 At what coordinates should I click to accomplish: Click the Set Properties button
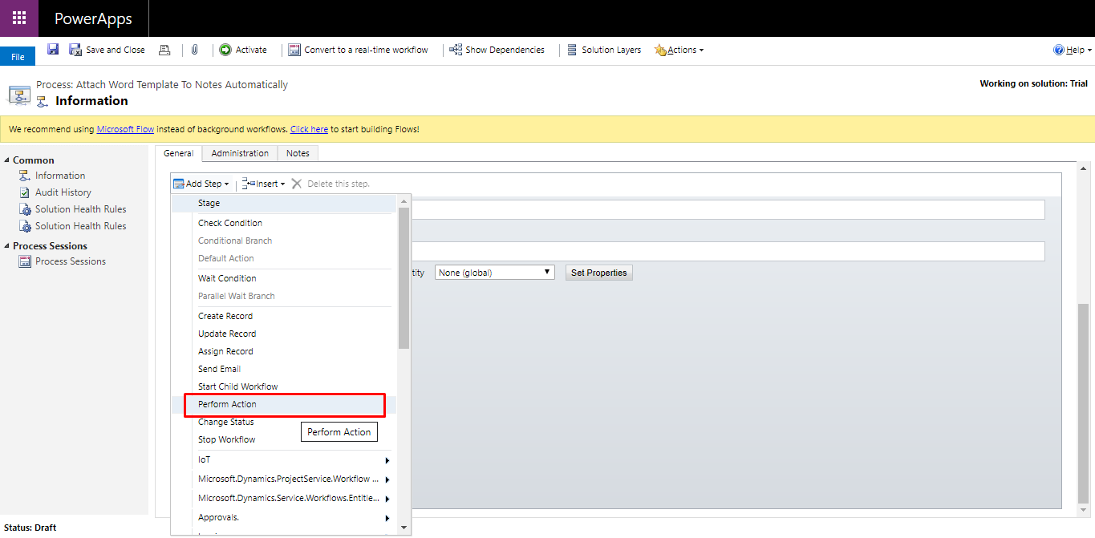pyautogui.click(x=599, y=273)
